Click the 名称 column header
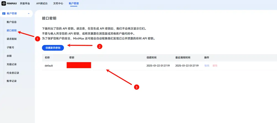Screen dimensions: 277x123 pos(47,58)
